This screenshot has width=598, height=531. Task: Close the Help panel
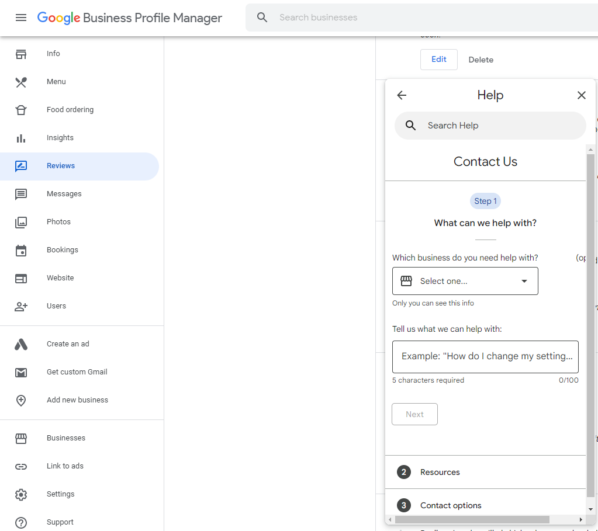(x=581, y=95)
